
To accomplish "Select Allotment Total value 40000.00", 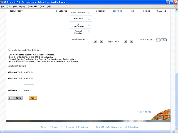I will [x=29, y=72].
